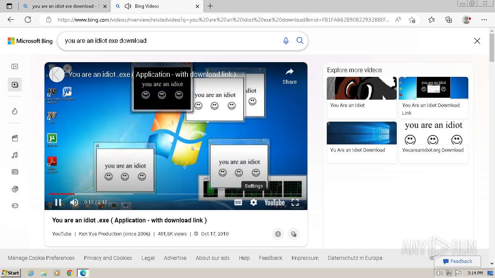Click the Microsoft Bing logo
Image resolution: width=495 pixels, height=278 pixels.
click(x=30, y=41)
